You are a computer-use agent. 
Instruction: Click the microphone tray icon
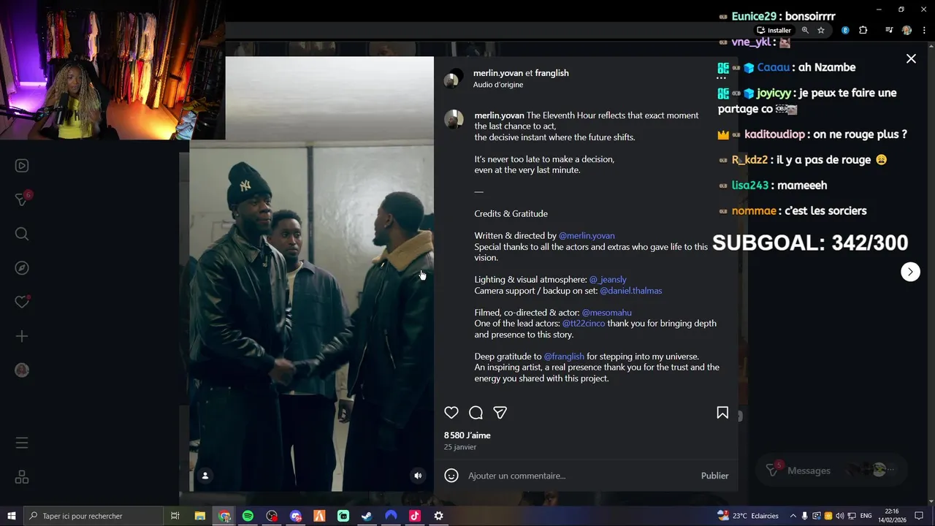click(804, 516)
